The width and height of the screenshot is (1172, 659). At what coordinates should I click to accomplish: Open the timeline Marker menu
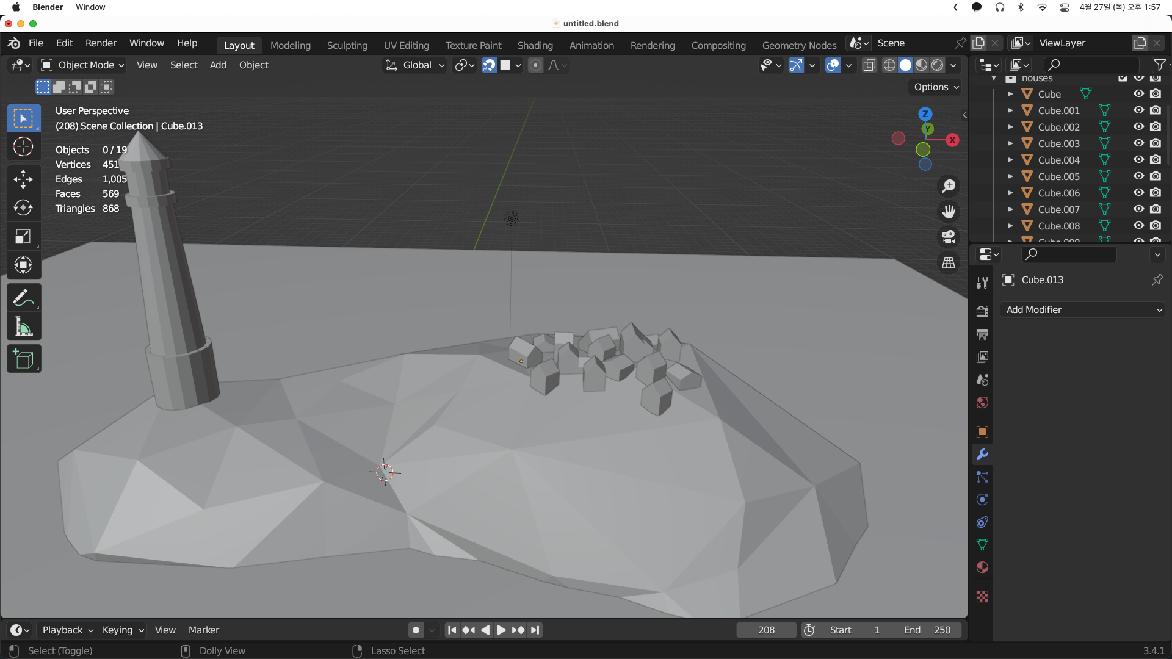coord(204,630)
